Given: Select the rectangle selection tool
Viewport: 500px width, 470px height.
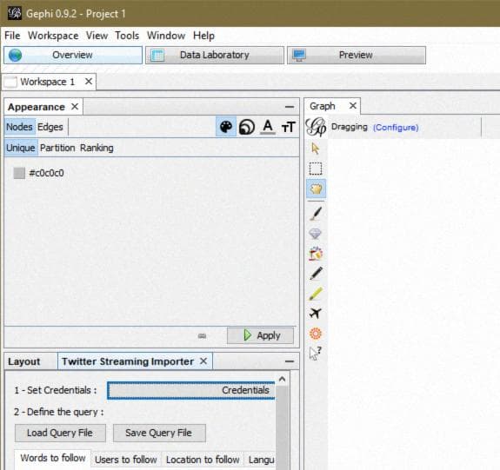Looking at the screenshot, I should [316, 169].
